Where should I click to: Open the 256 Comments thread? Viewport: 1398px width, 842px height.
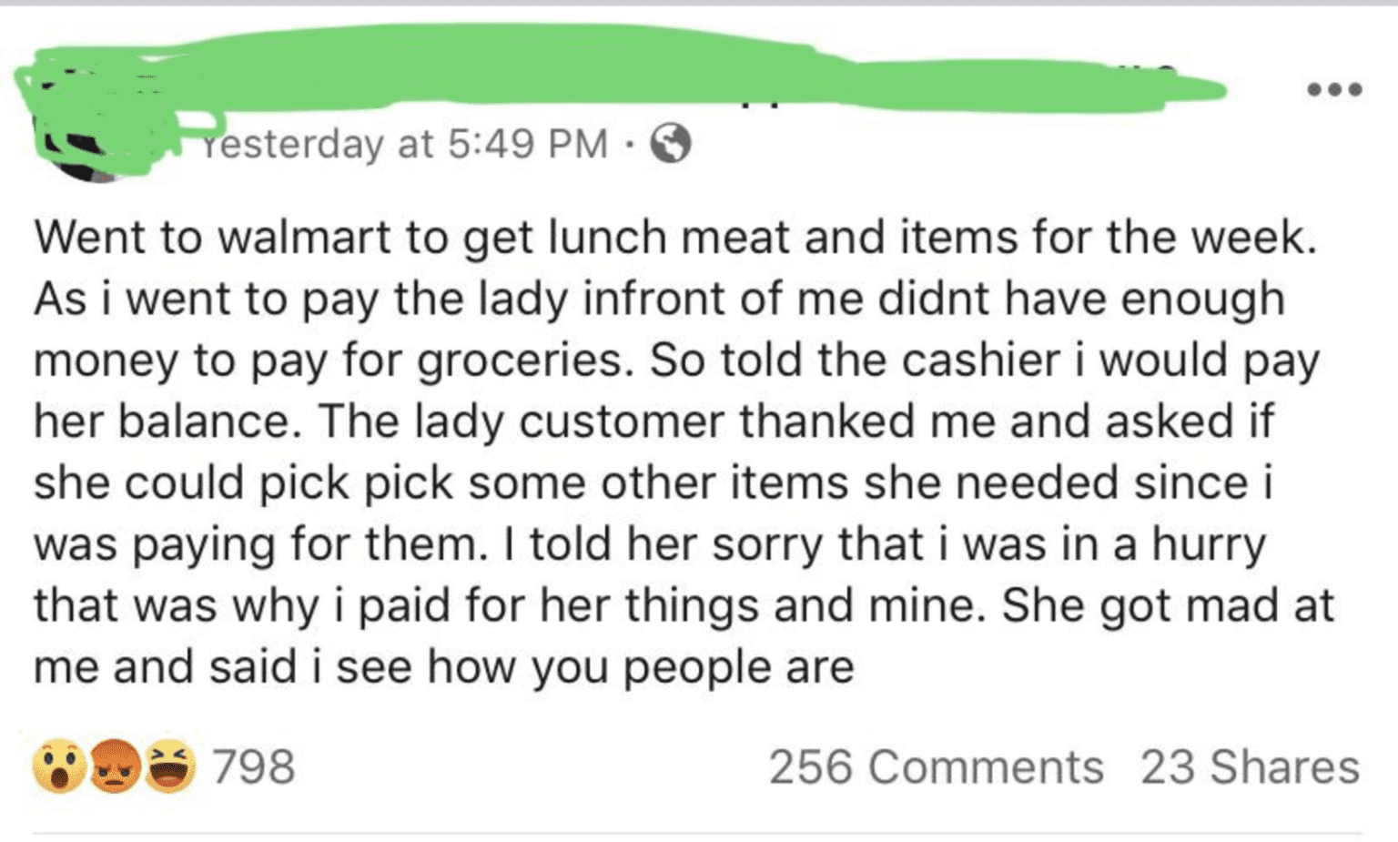936,766
